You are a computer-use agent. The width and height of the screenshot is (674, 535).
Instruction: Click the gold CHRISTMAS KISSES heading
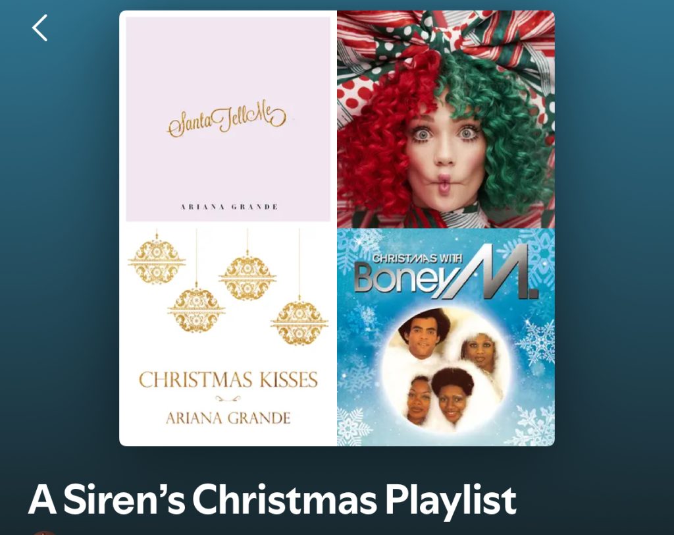click(228, 380)
